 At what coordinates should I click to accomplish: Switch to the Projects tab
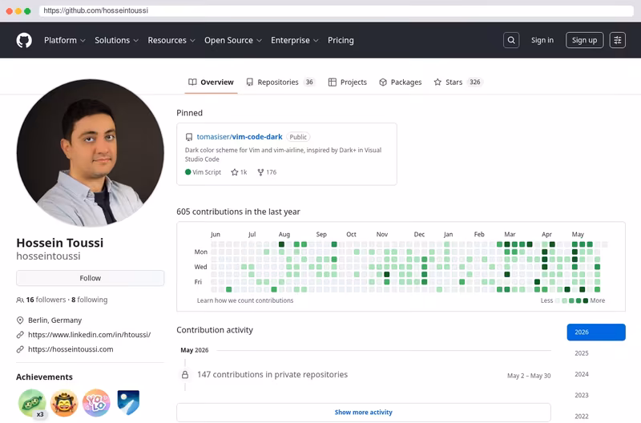348,83
